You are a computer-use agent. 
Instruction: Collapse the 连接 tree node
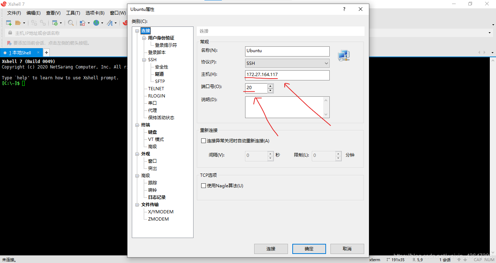137,31
